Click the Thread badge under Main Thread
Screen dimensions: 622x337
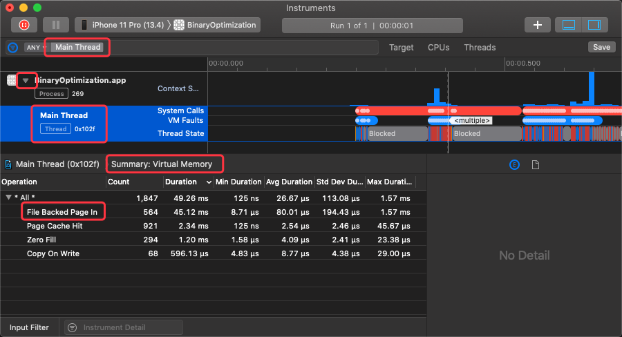point(55,129)
